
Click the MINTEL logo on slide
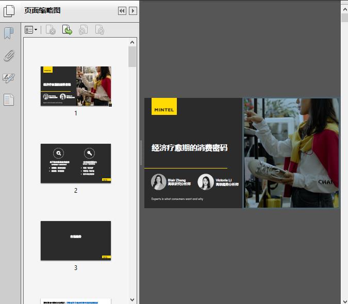coord(164,107)
